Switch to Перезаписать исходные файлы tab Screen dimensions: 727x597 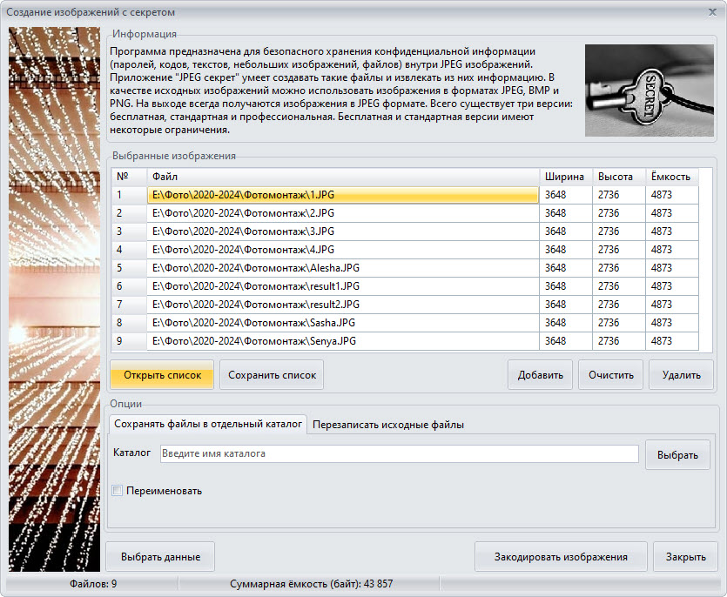pyautogui.click(x=388, y=425)
